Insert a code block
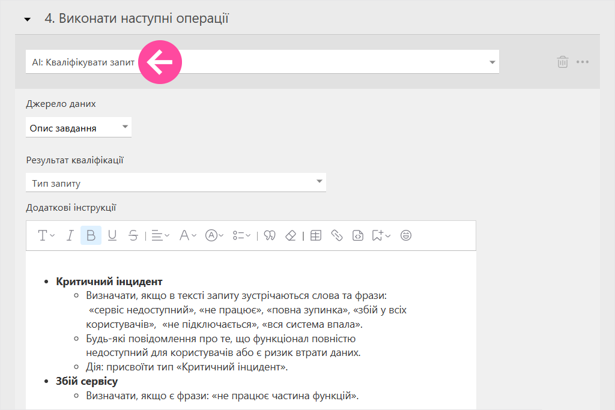The height and width of the screenshot is (410, 615). pos(358,235)
